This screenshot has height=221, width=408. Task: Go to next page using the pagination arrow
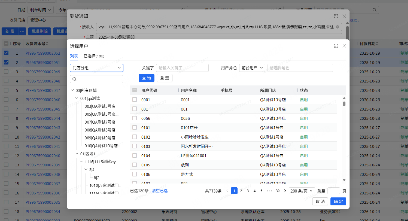pos(285,191)
